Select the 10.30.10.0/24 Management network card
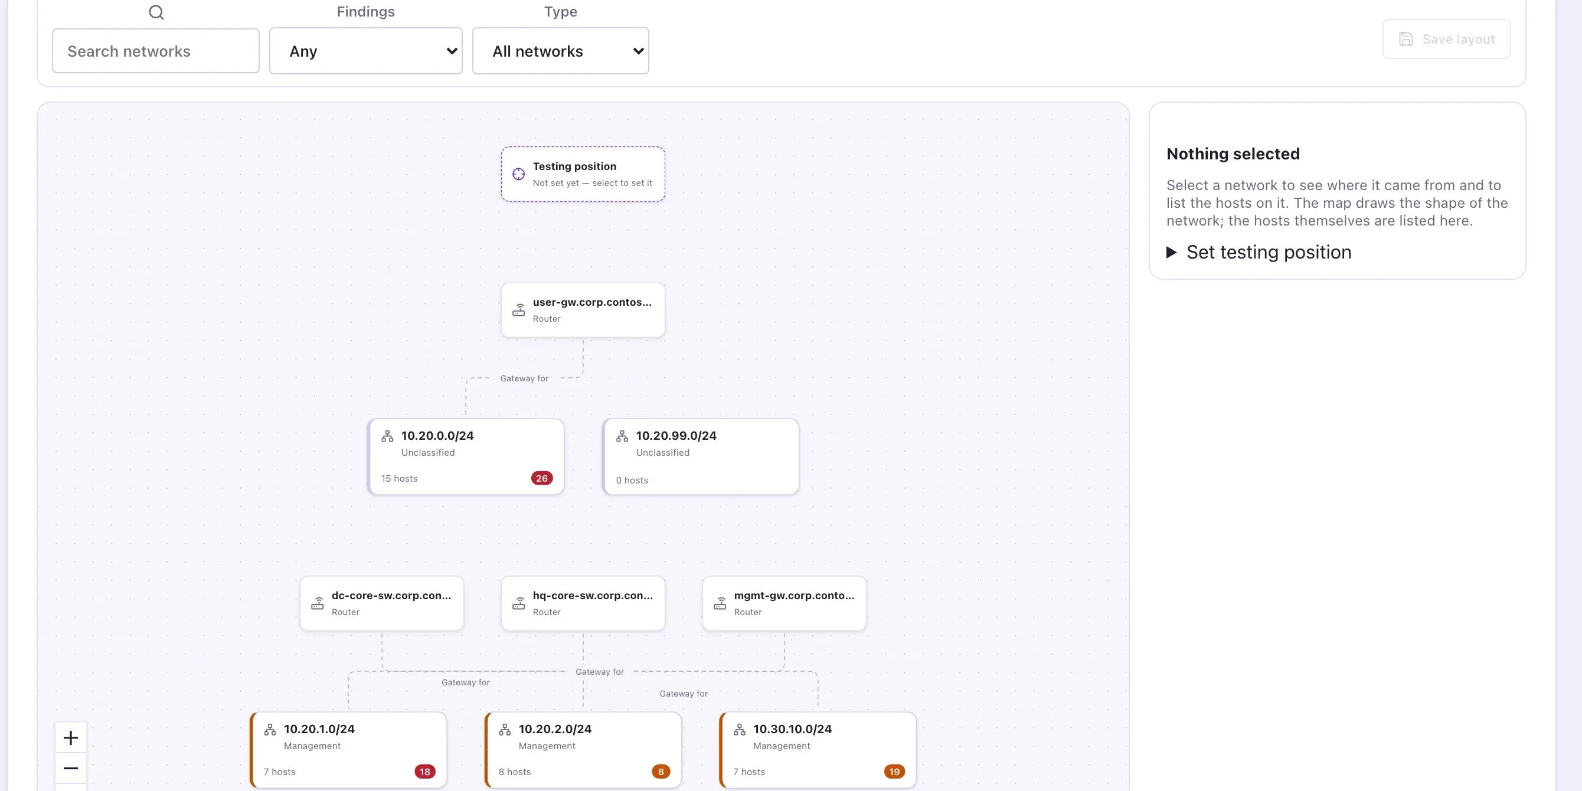The width and height of the screenshot is (1582, 791). 818,750
